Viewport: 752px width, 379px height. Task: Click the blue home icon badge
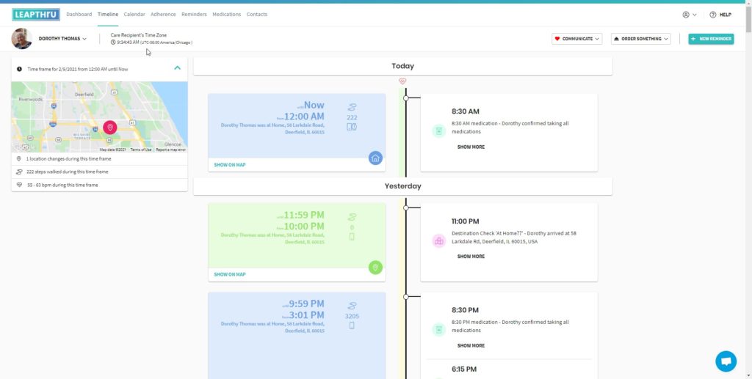pos(375,158)
